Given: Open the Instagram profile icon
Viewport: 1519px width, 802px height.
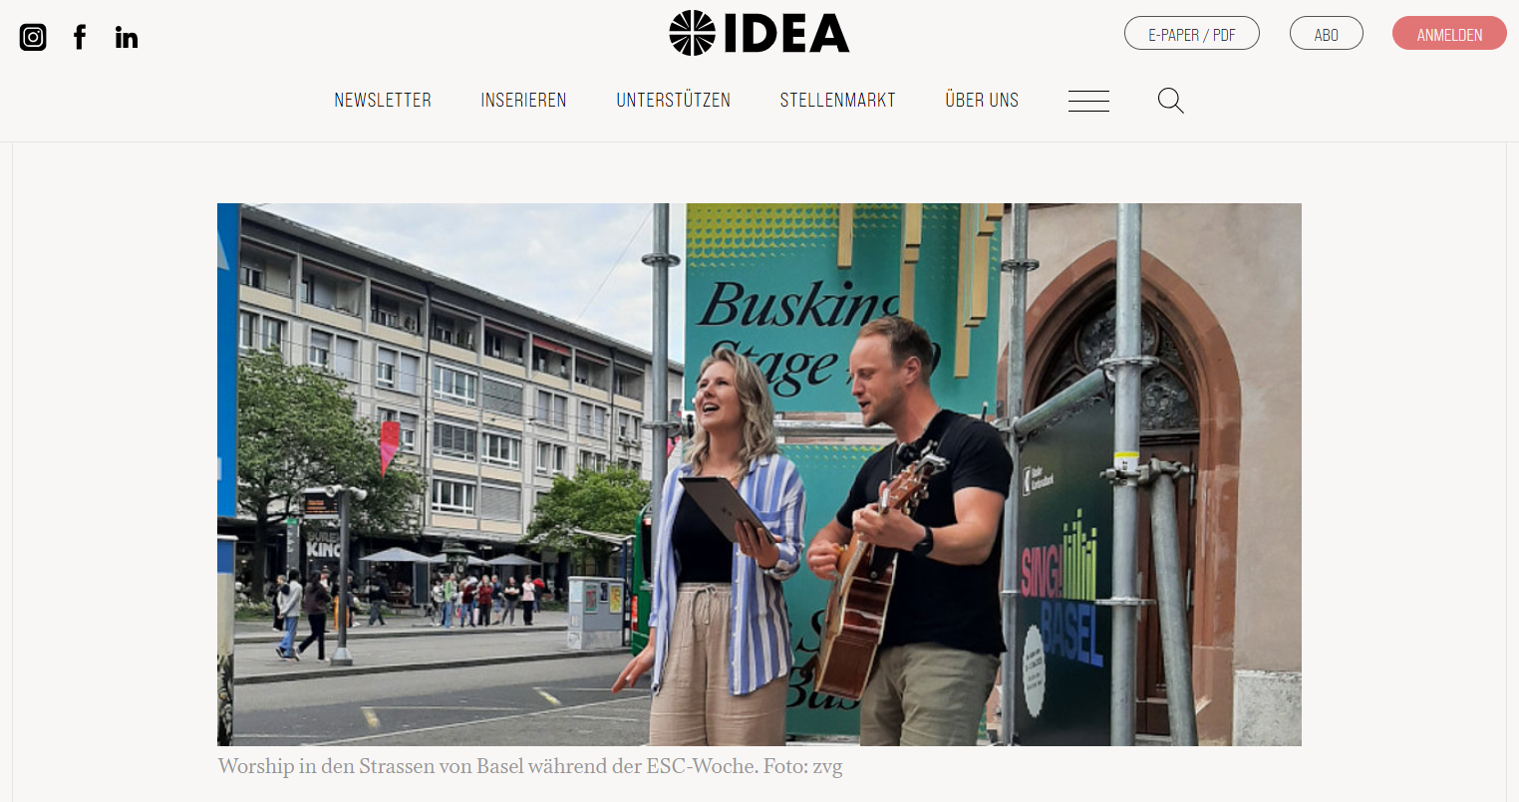Looking at the screenshot, I should [x=33, y=38].
